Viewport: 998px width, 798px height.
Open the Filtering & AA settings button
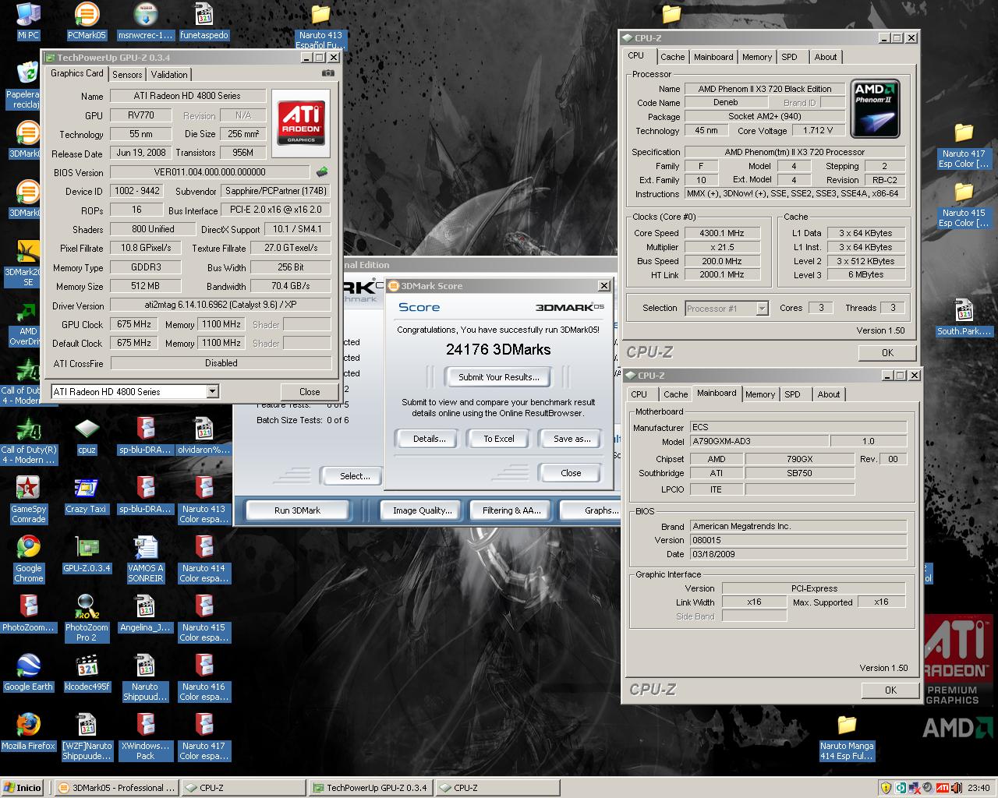[511, 510]
